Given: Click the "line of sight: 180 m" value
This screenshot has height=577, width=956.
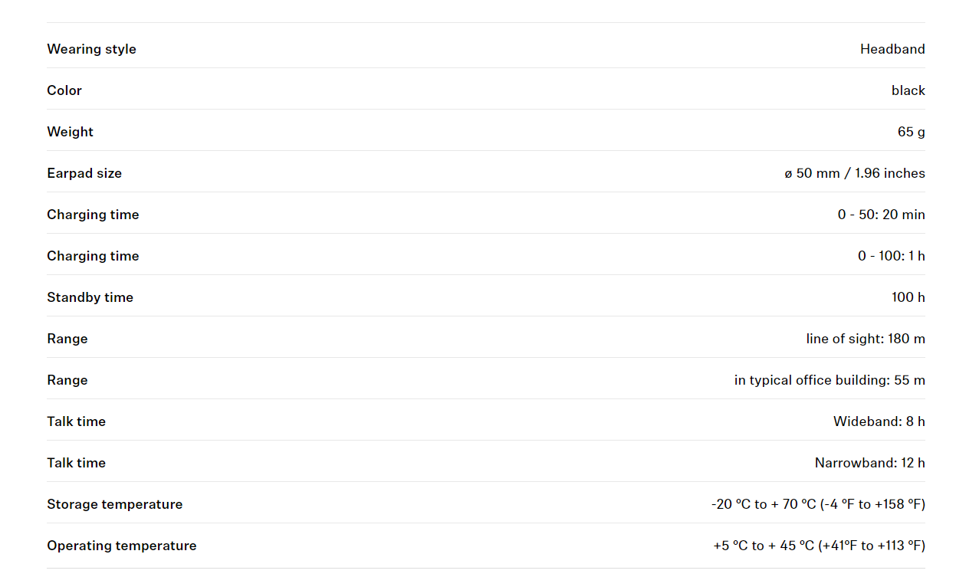Looking at the screenshot, I should pos(865,339).
